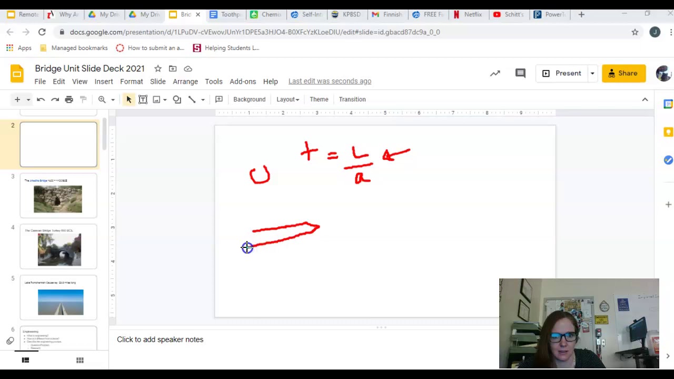Open the Apps bookmark shortcut
The width and height of the screenshot is (674, 379).
tap(19, 48)
